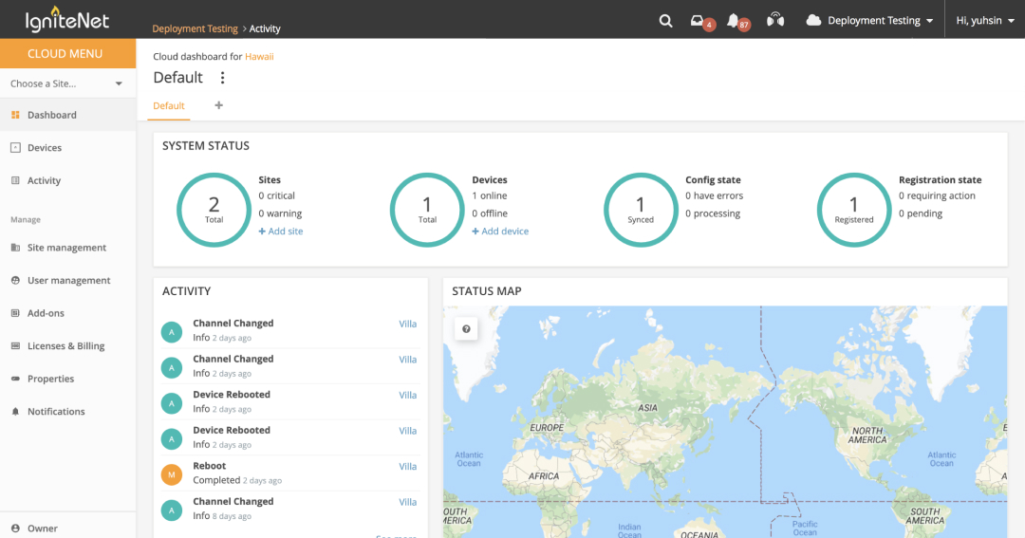Click the Synced config state circle
1025x538 pixels.
pos(641,210)
